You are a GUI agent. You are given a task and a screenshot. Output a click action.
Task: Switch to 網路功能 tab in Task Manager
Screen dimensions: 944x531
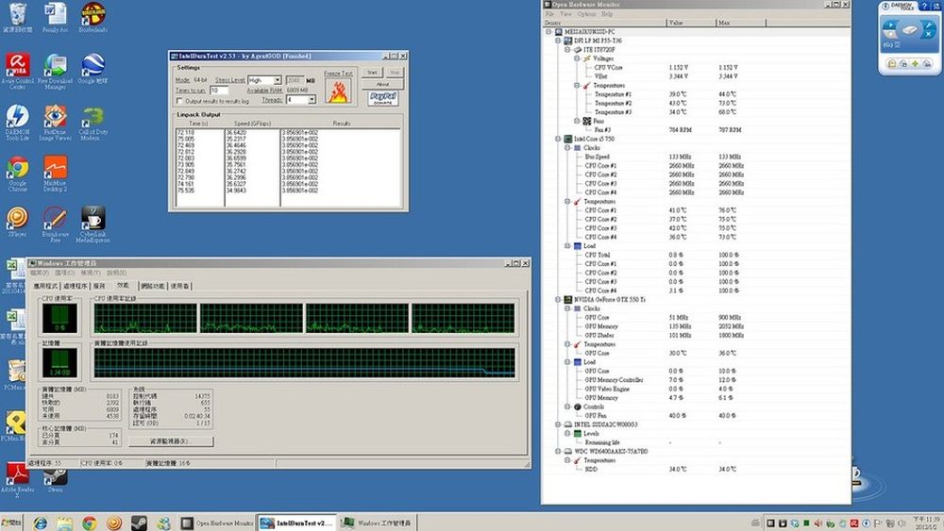[x=152, y=286]
